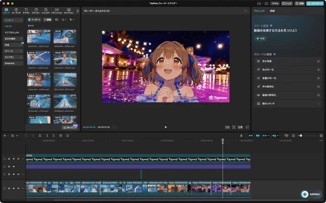Expand the スペース sidebar section

click(21, 51)
